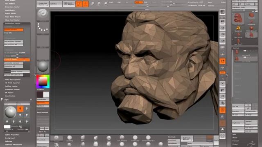Click the Scale view icon on right shelf
Viewport: 262px width, 147px height.
point(222,97)
